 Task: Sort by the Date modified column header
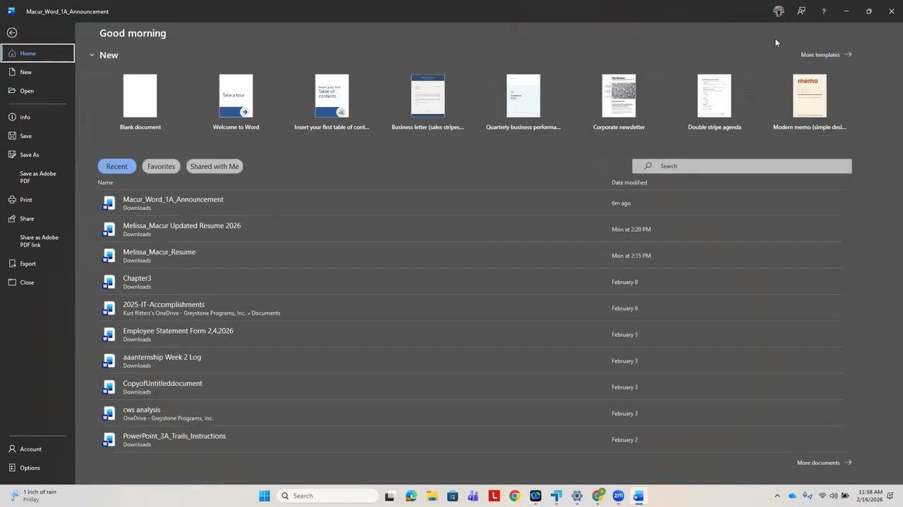(x=629, y=182)
